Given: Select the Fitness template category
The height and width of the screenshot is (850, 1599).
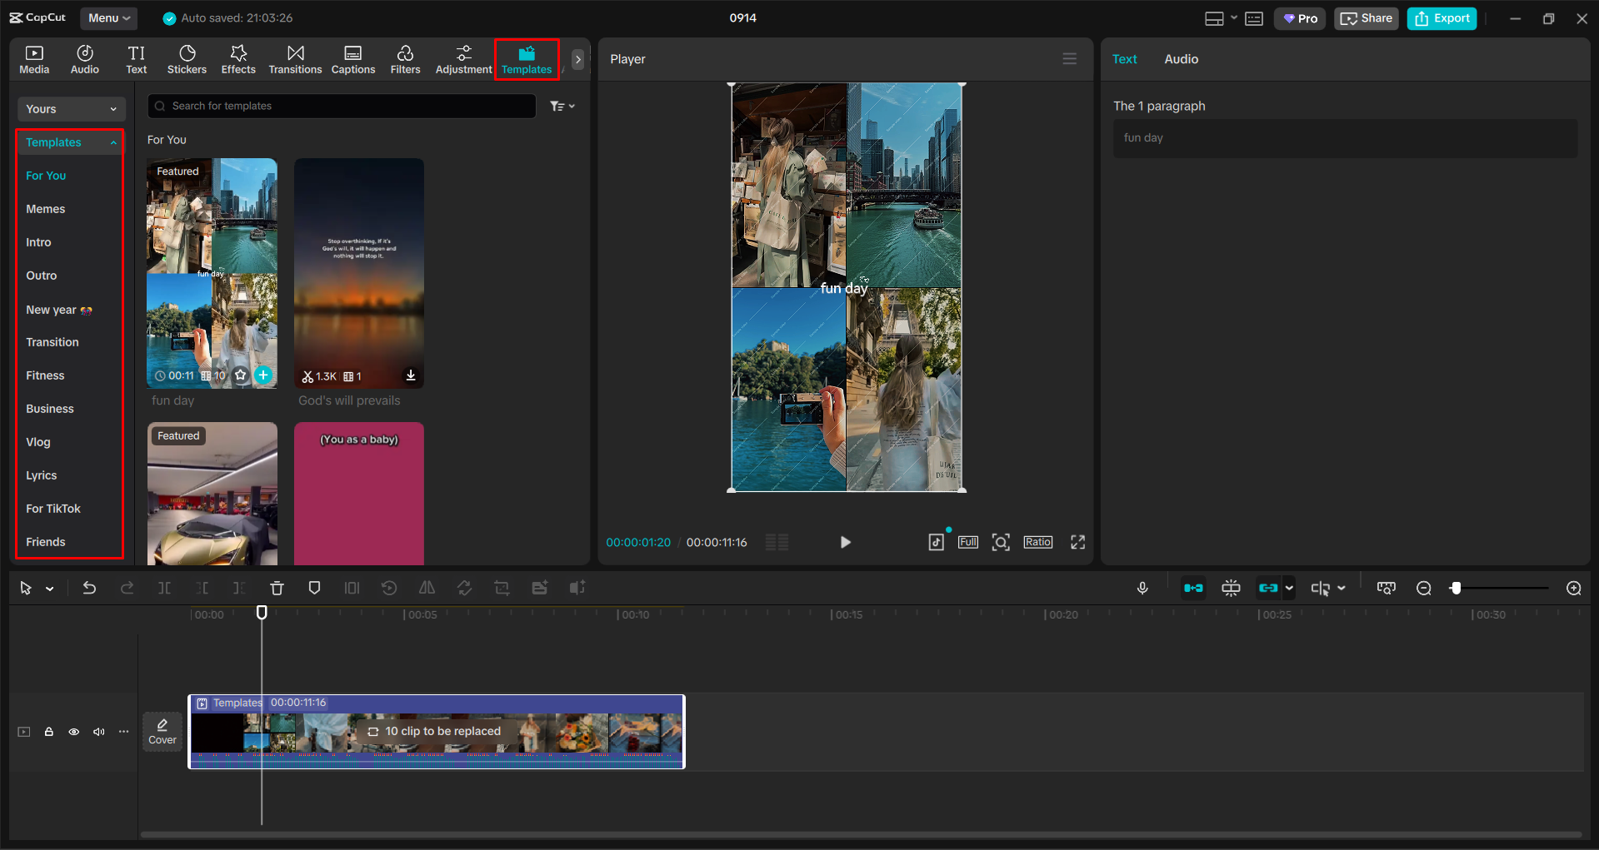Looking at the screenshot, I should [45, 375].
